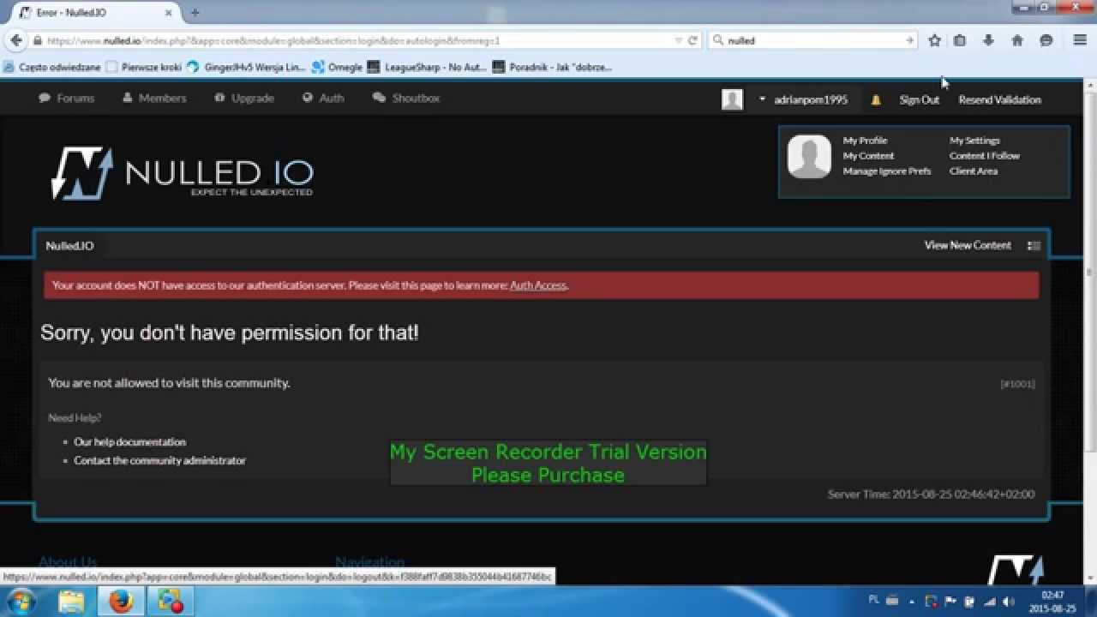Follow the Auth Access link in red notice
Image resolution: width=1097 pixels, height=617 pixels.
click(538, 285)
